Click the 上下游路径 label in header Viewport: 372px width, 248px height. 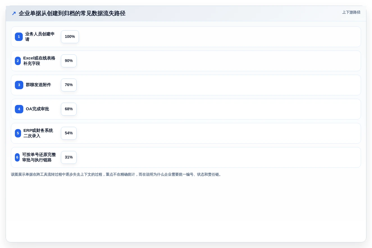(351, 12)
